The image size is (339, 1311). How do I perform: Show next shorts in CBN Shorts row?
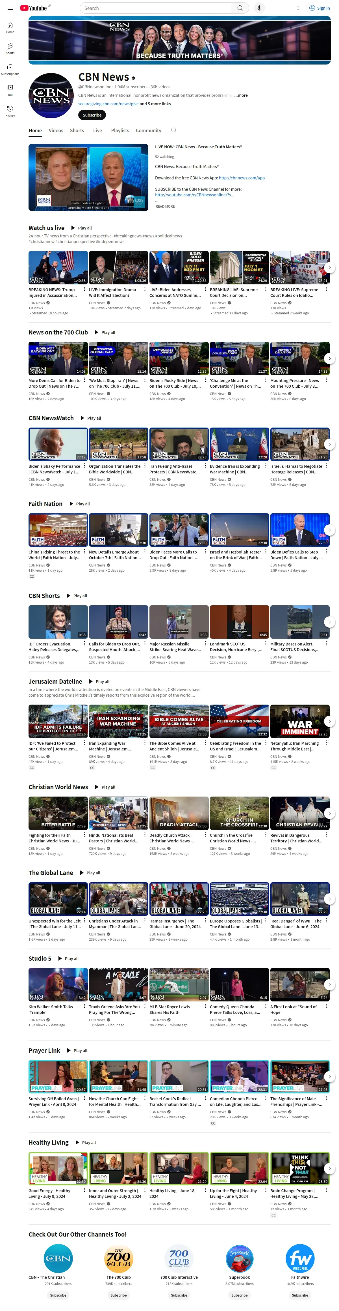(x=329, y=622)
